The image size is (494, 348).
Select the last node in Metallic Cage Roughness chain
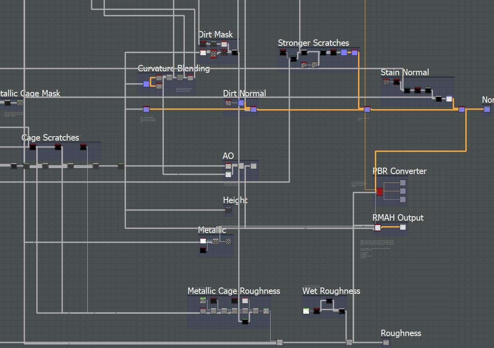click(266, 311)
